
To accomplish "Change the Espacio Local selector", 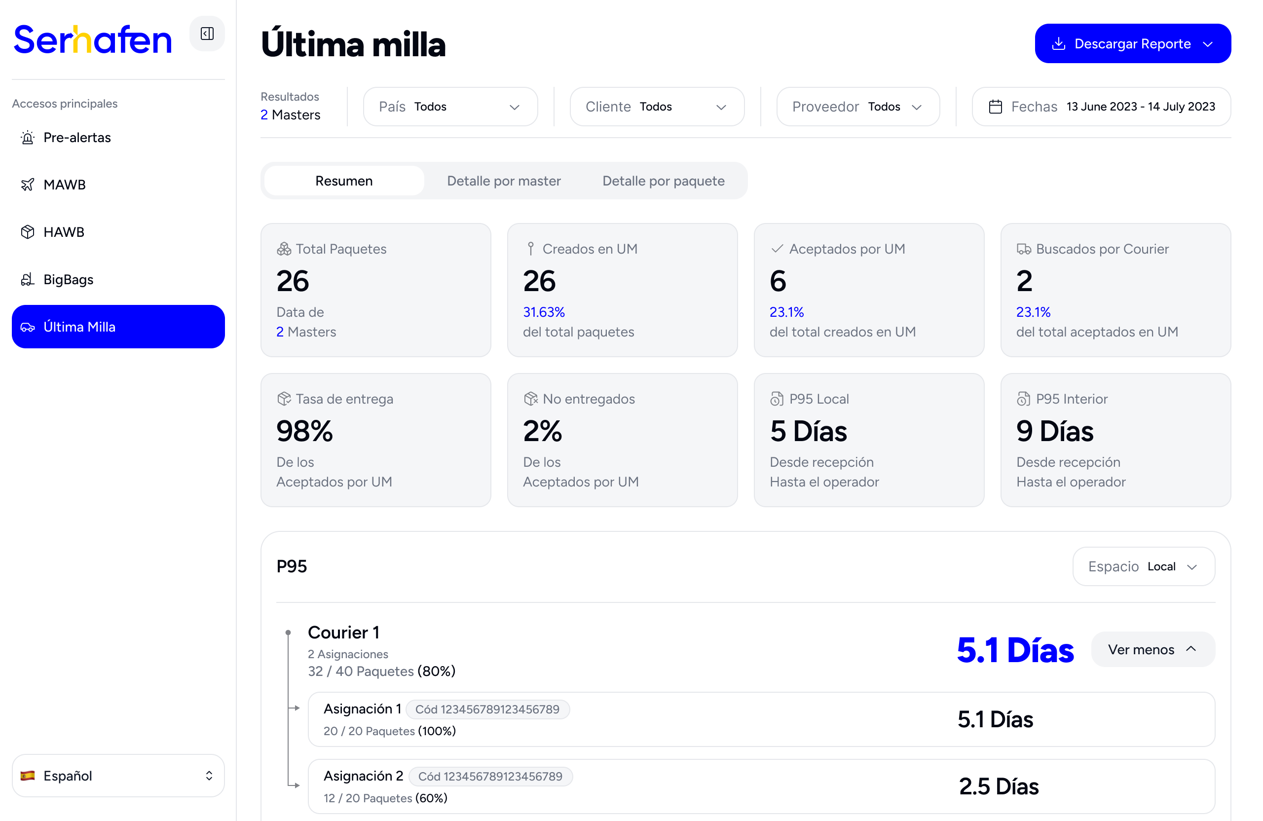I will click(1144, 566).
